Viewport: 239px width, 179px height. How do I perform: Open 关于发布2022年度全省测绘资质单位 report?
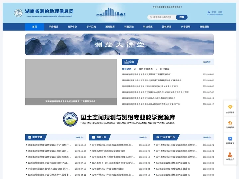point(176,151)
